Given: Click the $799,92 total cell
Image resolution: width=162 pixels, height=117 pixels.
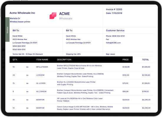Looking at the screenshot, I should point(146,91).
